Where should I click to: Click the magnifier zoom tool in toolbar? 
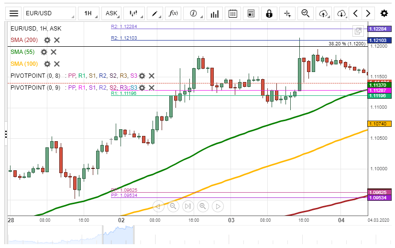[305, 13]
